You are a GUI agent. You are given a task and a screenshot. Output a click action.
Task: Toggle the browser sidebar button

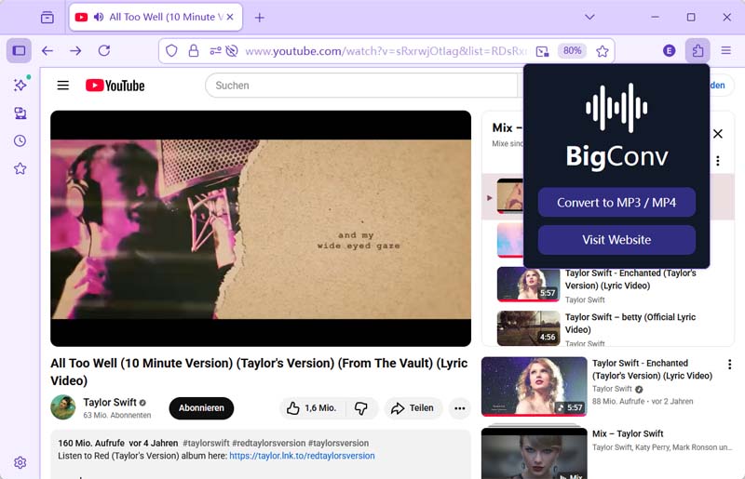pos(19,50)
